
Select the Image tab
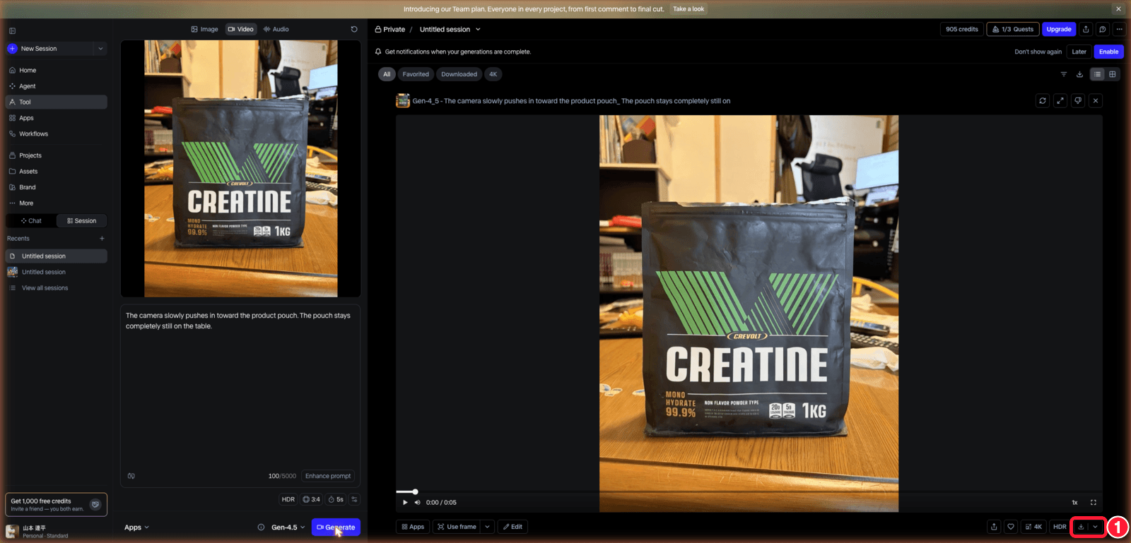[x=205, y=29]
